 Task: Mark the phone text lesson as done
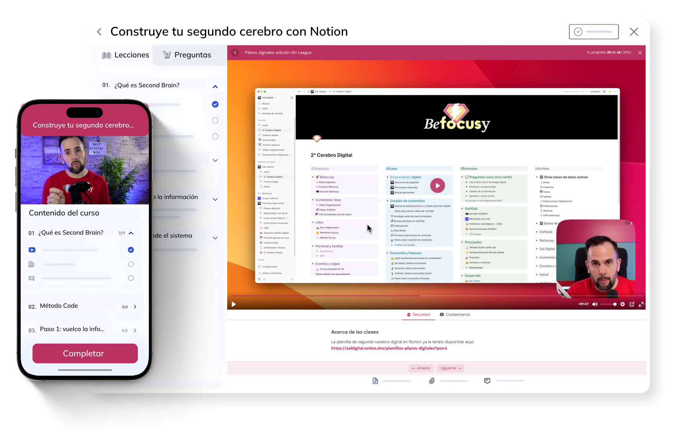pyautogui.click(x=131, y=264)
